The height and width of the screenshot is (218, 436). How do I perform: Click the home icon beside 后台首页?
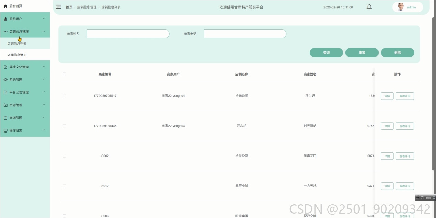tap(6, 6)
